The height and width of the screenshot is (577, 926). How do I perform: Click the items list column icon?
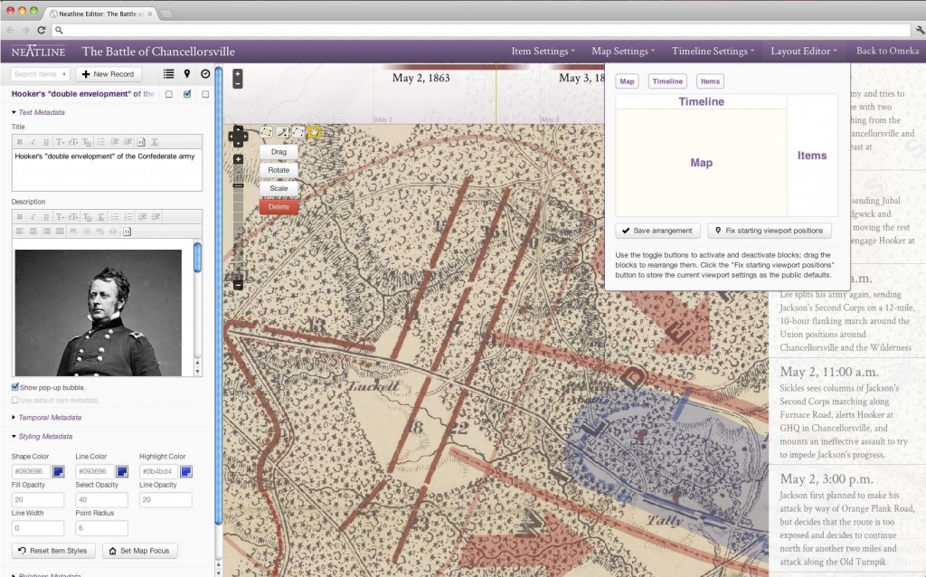tap(169, 74)
